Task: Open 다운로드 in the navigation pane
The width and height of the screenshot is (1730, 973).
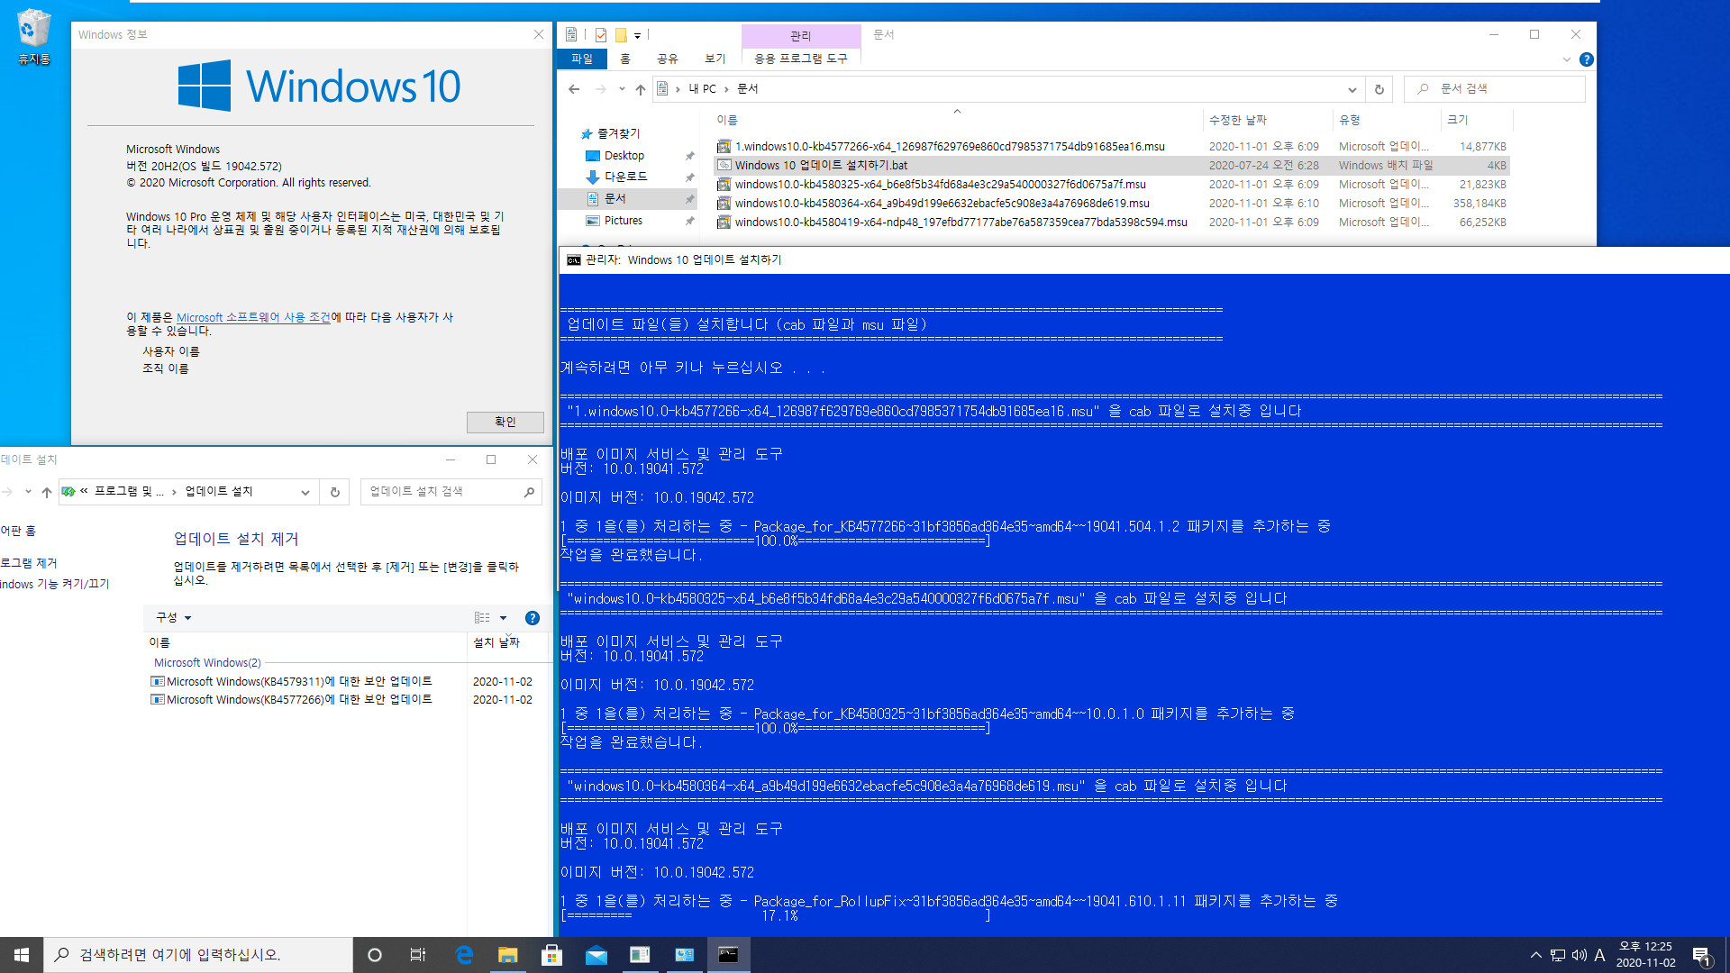Action: tap(625, 177)
